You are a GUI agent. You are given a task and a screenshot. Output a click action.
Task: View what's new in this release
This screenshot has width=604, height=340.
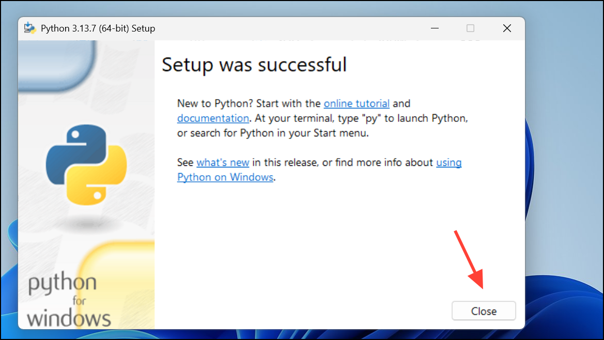223,162
